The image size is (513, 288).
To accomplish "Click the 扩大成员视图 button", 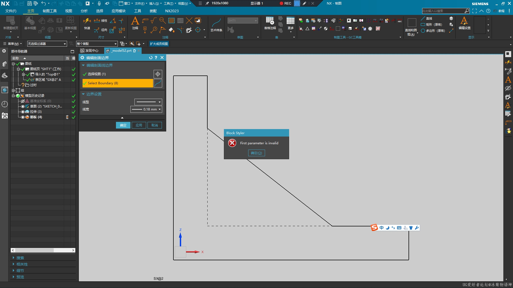I will tap(159, 44).
